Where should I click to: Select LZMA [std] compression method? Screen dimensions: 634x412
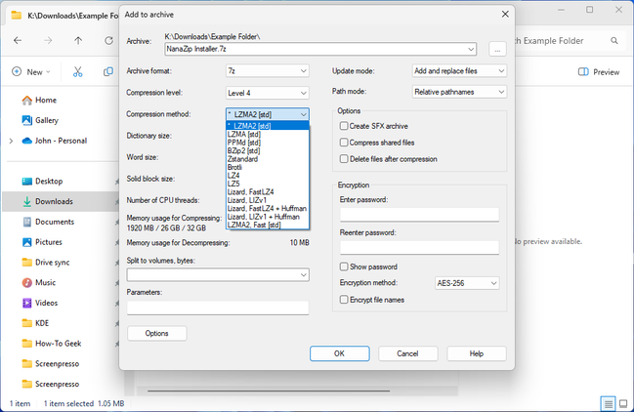[x=268, y=134]
